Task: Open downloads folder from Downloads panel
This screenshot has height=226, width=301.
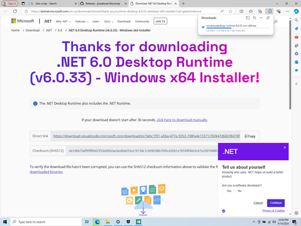Action: (x=248, y=18)
